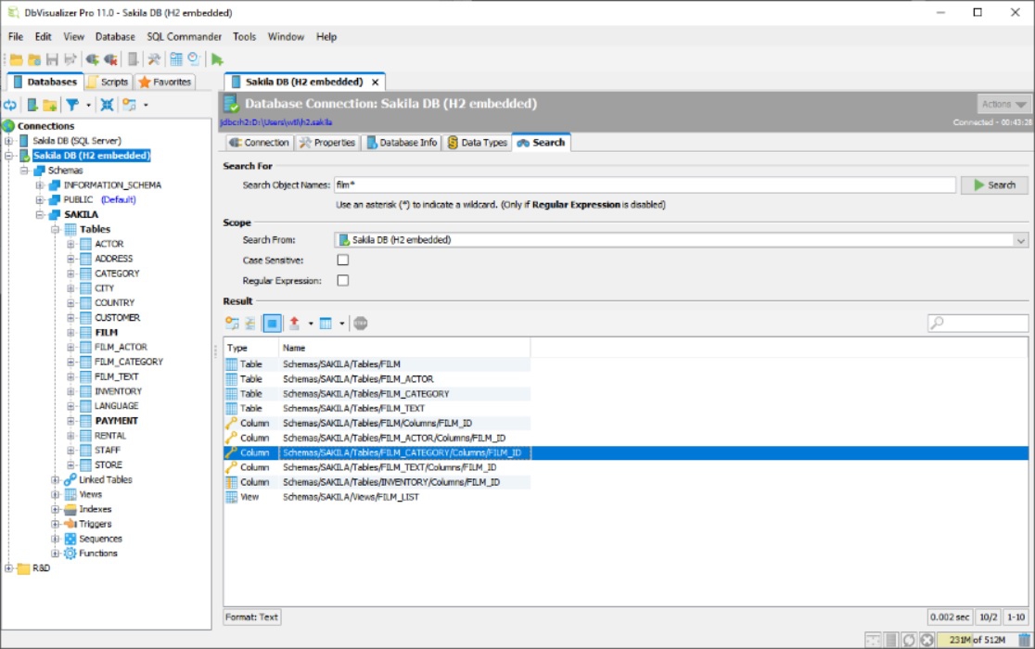Click the gray X icon in status bar
The image size is (1035, 649).
(x=927, y=640)
